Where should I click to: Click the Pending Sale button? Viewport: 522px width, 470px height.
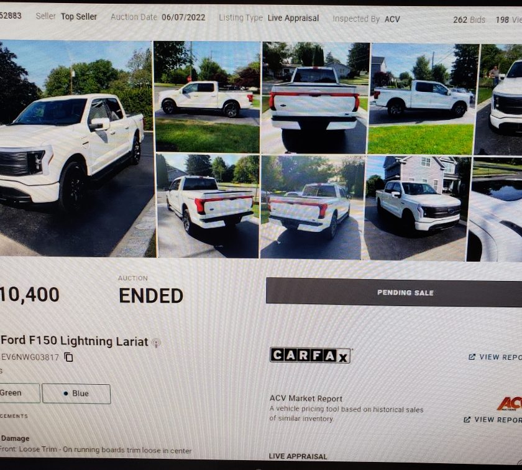click(394, 292)
